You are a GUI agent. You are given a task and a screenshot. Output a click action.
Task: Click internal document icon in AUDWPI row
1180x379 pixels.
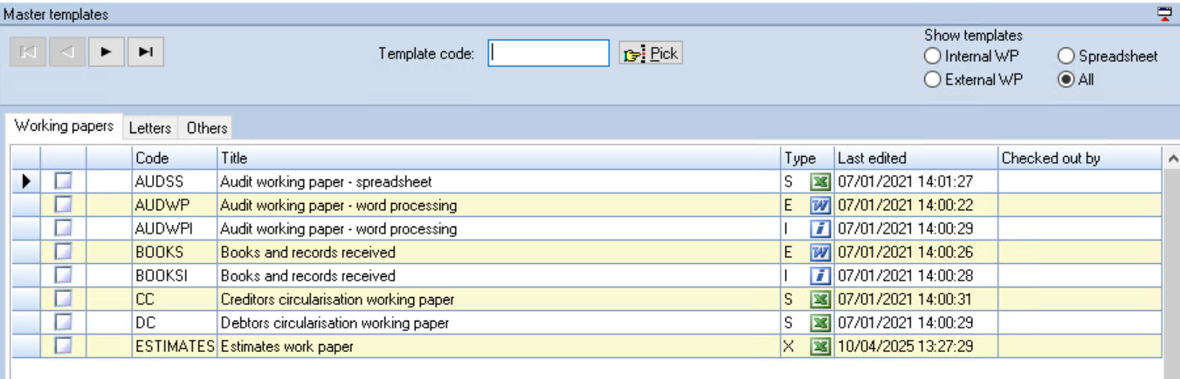point(819,229)
